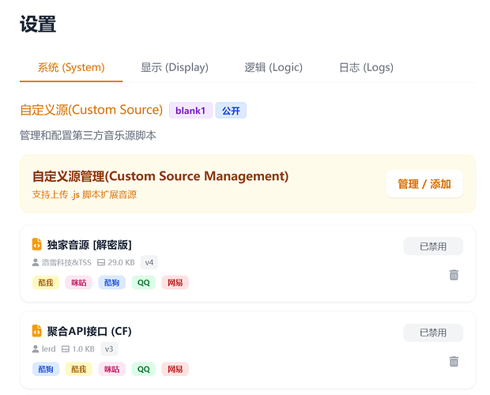Click the 自定义源(Custom Source) heading
This screenshot has width=490, height=395.
(x=91, y=110)
